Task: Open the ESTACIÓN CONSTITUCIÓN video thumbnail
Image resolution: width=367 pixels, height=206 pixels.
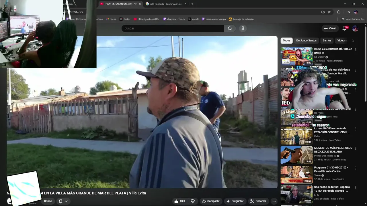Action: tap(296, 136)
